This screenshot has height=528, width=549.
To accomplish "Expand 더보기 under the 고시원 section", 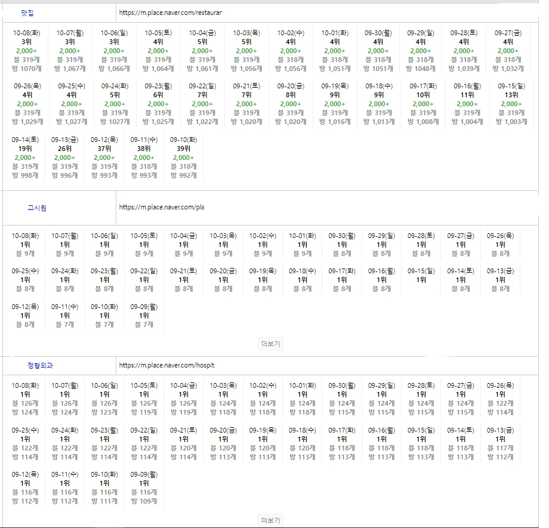I will 270,344.
